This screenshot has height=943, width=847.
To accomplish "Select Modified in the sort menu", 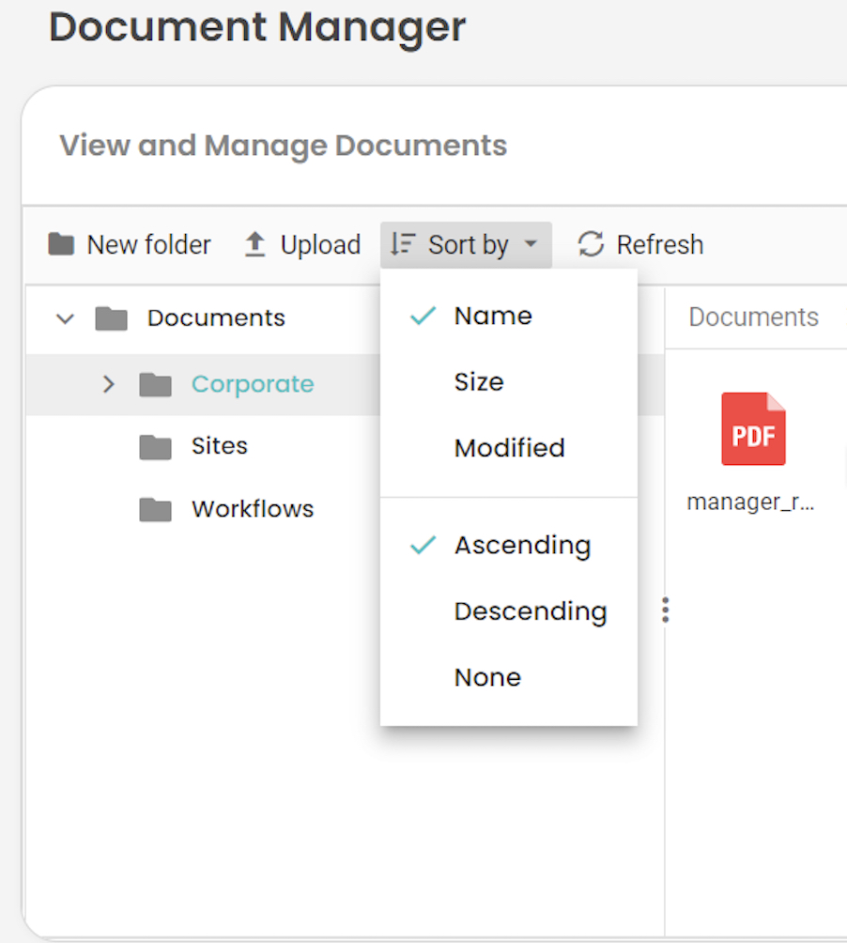I will 509,448.
